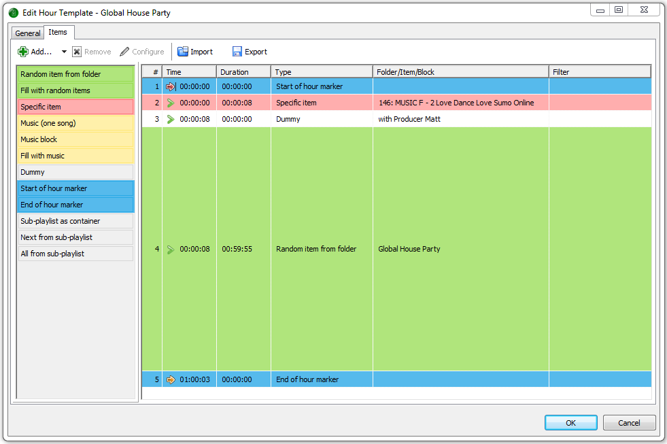Pick Music (one song) item type
The width and height of the screenshot is (667, 444).
pos(75,123)
